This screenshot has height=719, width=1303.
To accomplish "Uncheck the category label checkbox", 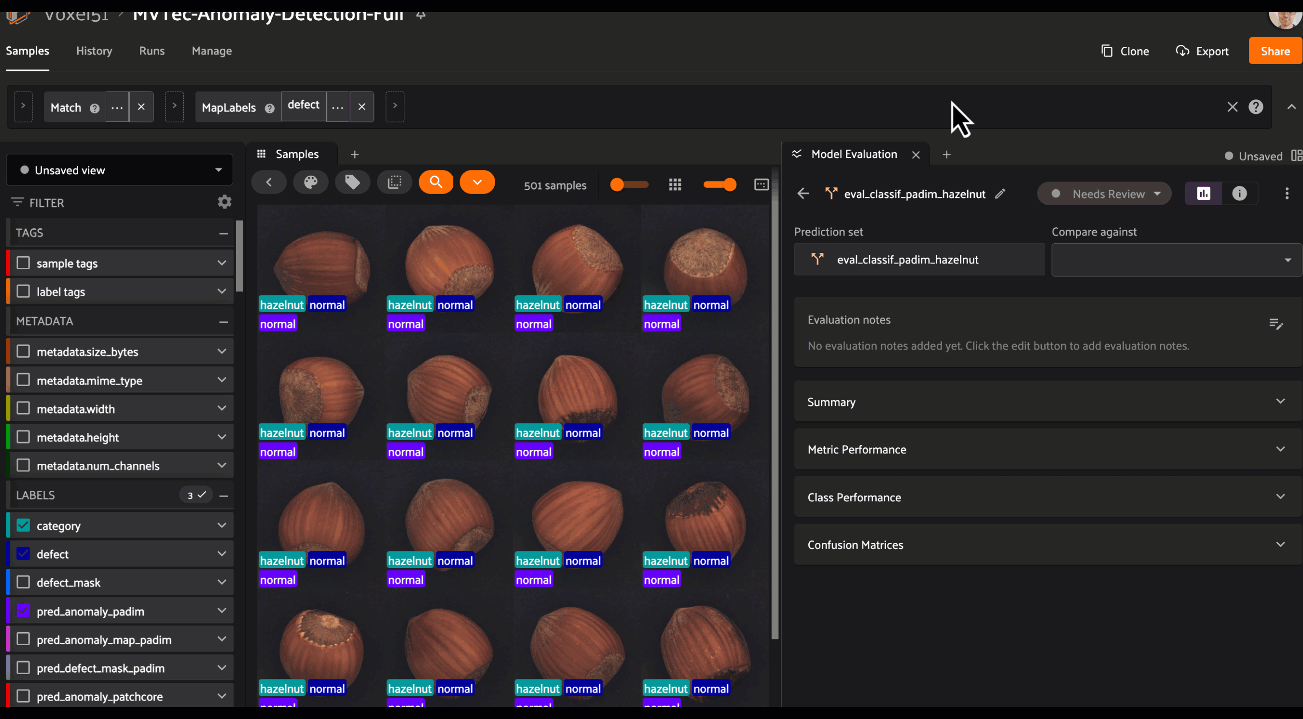I will pyautogui.click(x=23, y=525).
